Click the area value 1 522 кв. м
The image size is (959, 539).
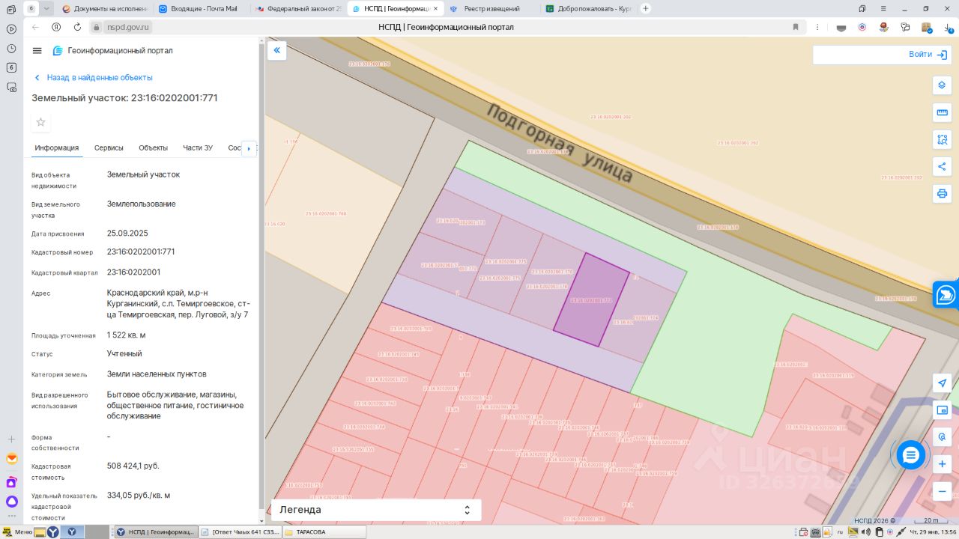tap(127, 335)
